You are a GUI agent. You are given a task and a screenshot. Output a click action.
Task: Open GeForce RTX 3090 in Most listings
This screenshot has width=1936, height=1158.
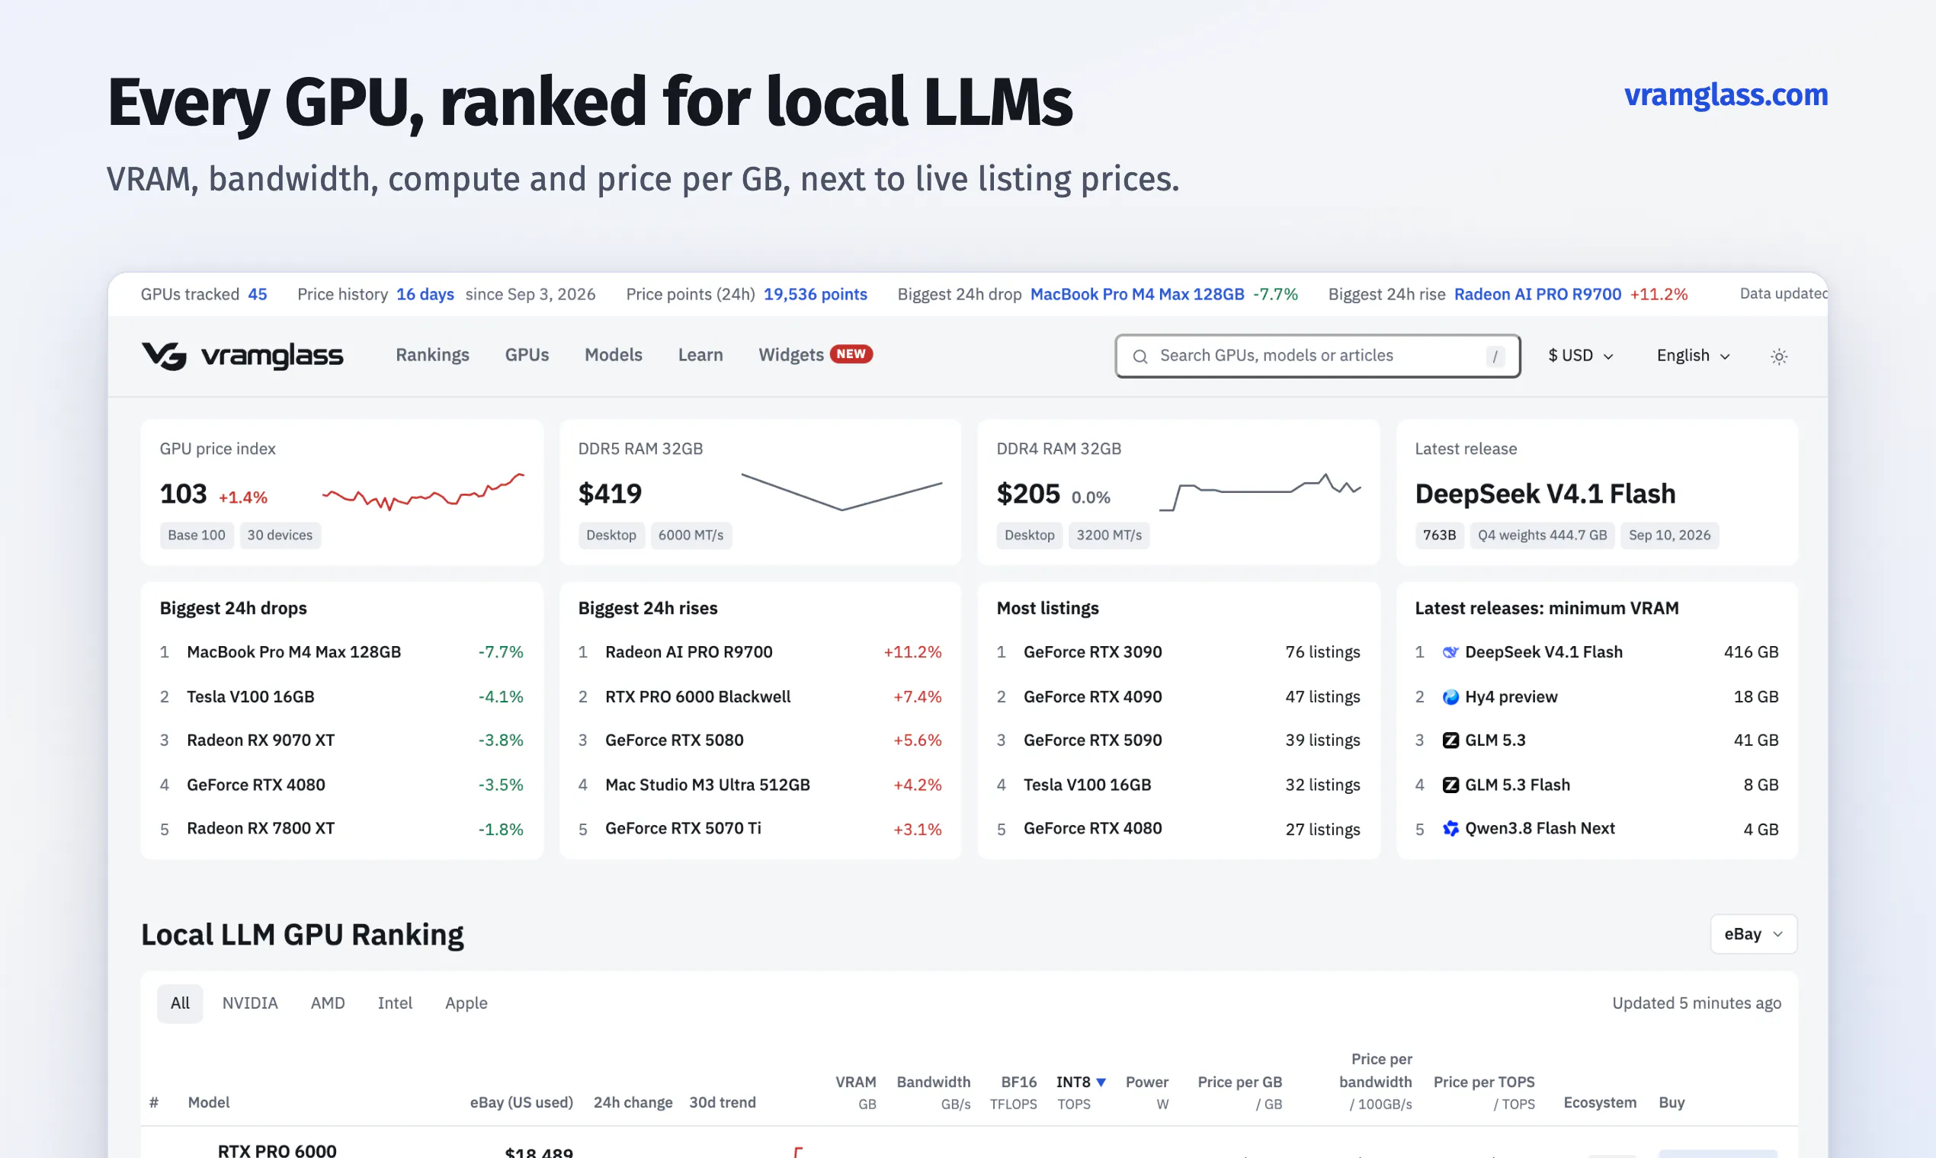coord(1093,652)
